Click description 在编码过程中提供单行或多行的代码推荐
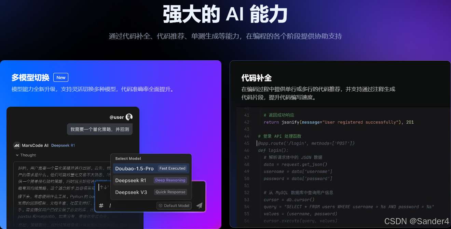This screenshot has height=229, width=451. point(318,93)
